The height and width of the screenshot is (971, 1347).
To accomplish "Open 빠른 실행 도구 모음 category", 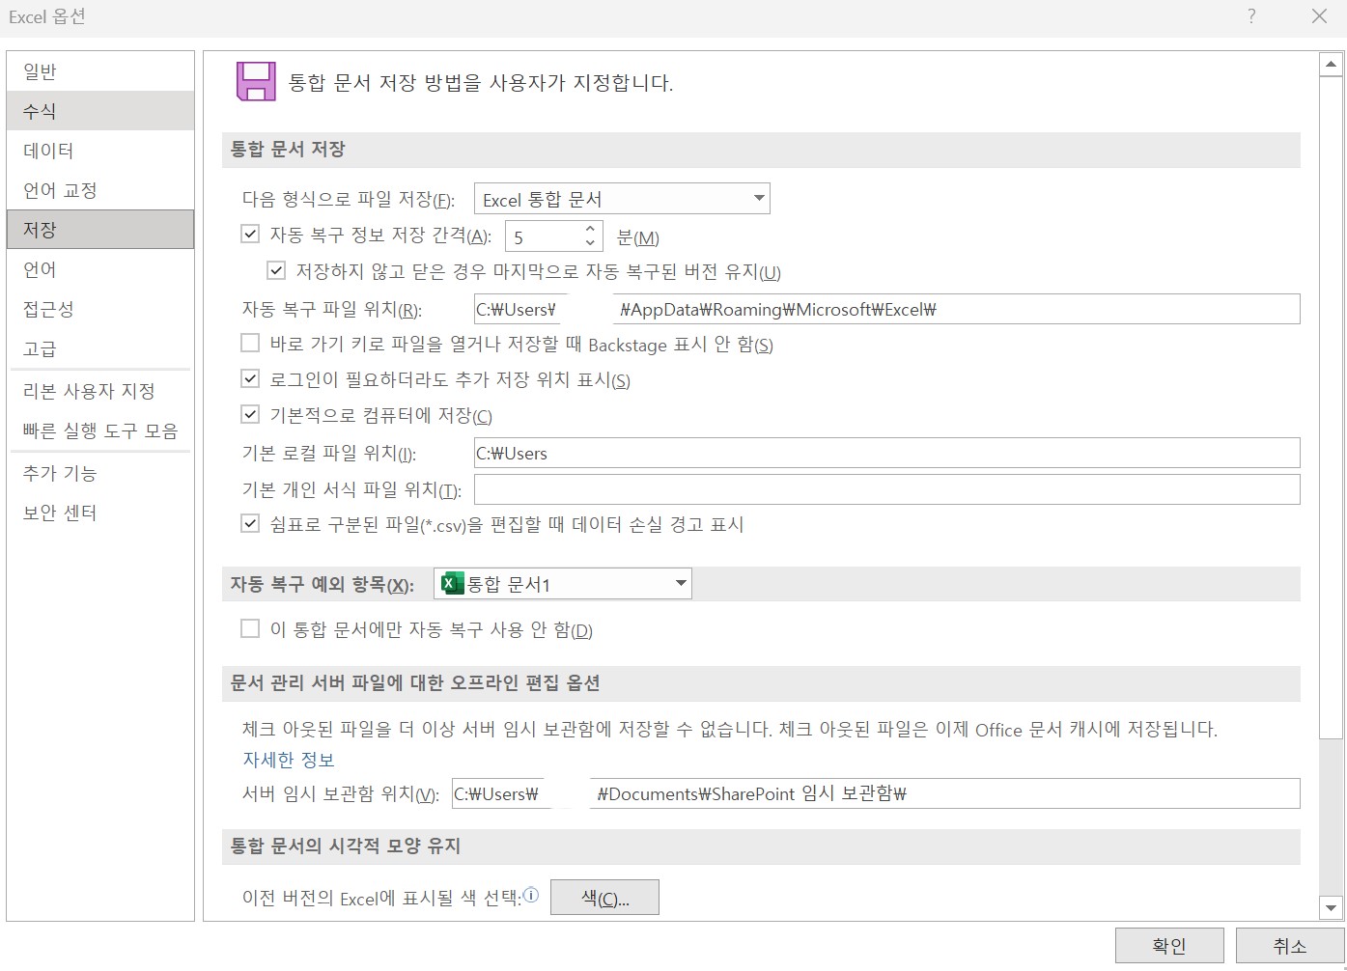I will pyautogui.click(x=100, y=430).
